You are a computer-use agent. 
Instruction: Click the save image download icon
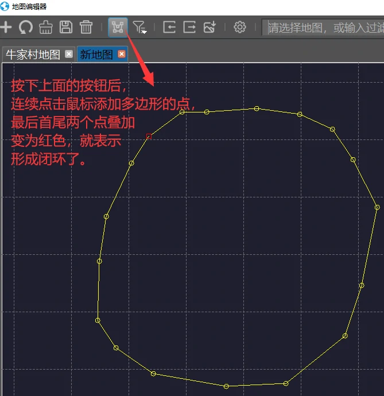pos(210,27)
